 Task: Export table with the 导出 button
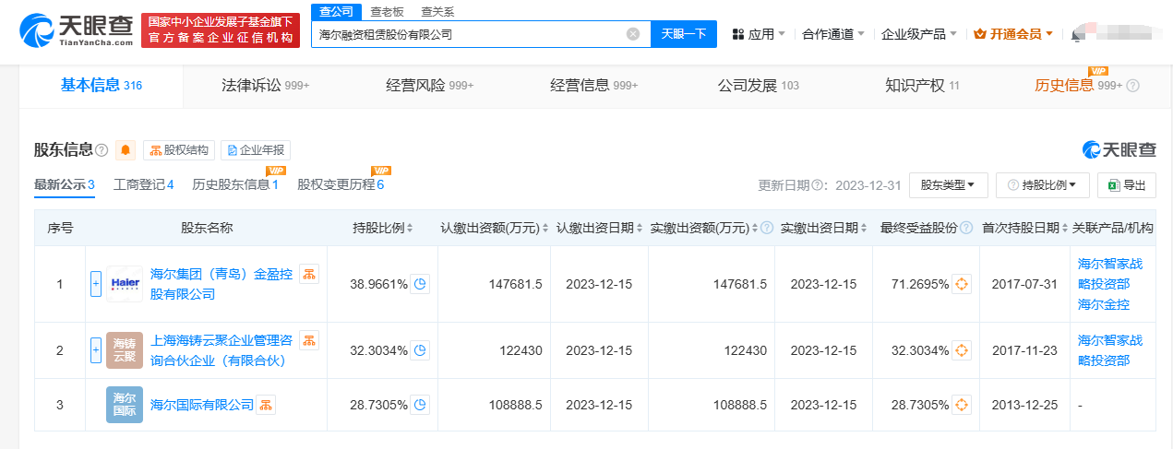tap(1127, 184)
